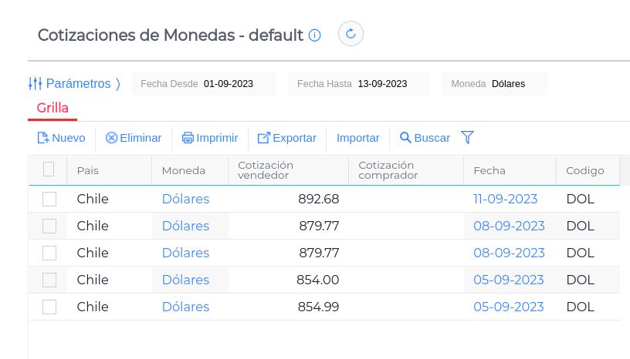Switch to the Grilla tab
Image resolution: width=630 pixels, height=359 pixels.
pos(52,108)
